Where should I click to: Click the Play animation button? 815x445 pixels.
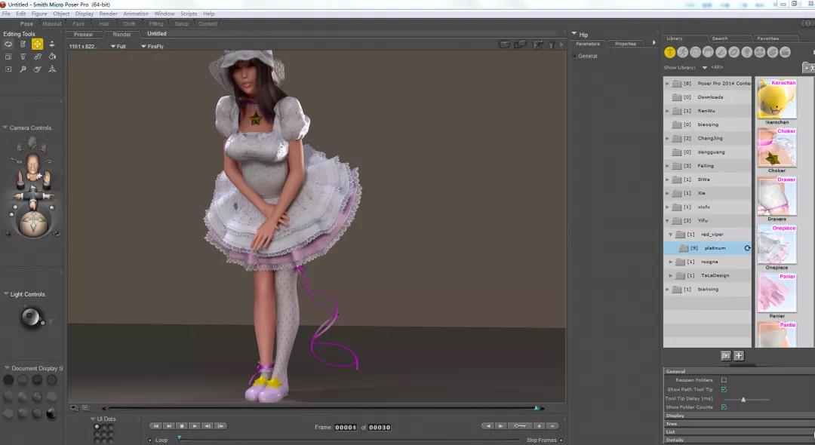195,426
